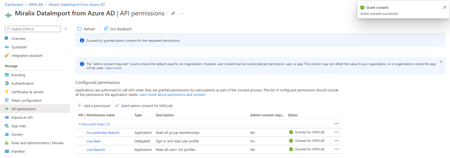Viewport: 450px width, 158px height.
Task: Click the Certificates & secrets key icon
Action: point(7,92)
